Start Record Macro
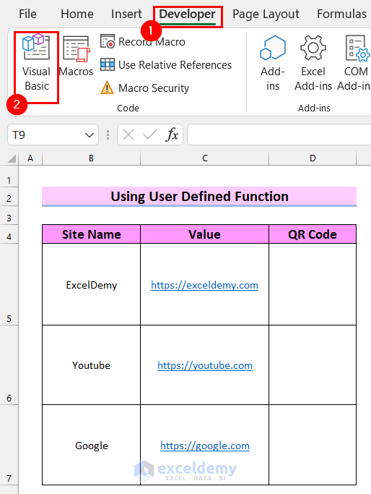 (143, 42)
